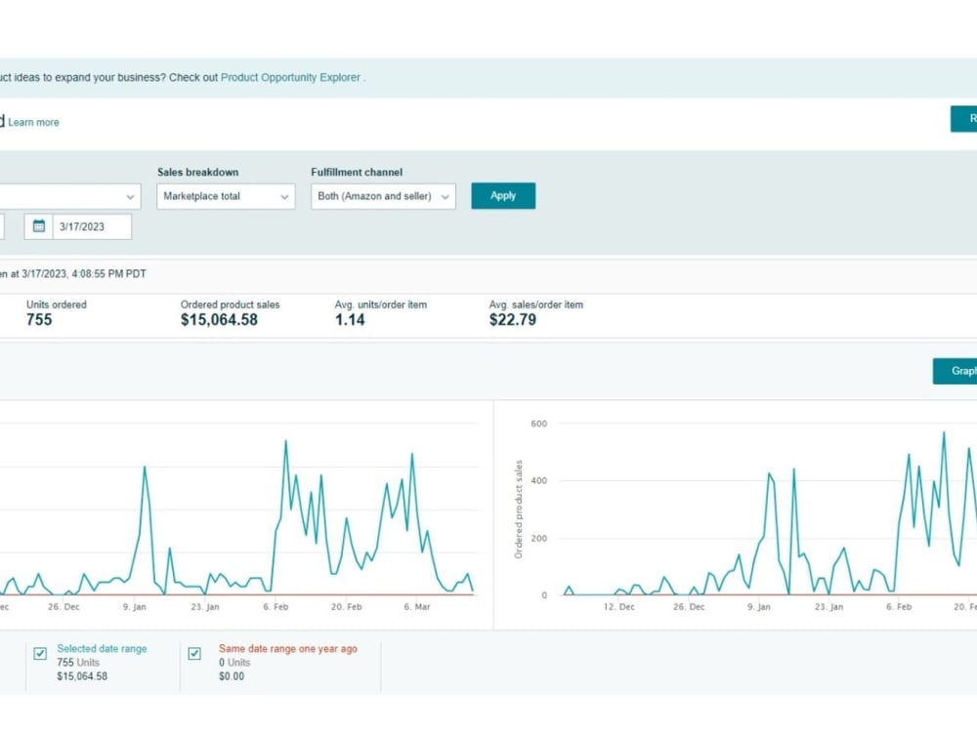Screen dimensions: 977x732
Task: Toggle Same date range one year ago checkbox
Action: (194, 653)
